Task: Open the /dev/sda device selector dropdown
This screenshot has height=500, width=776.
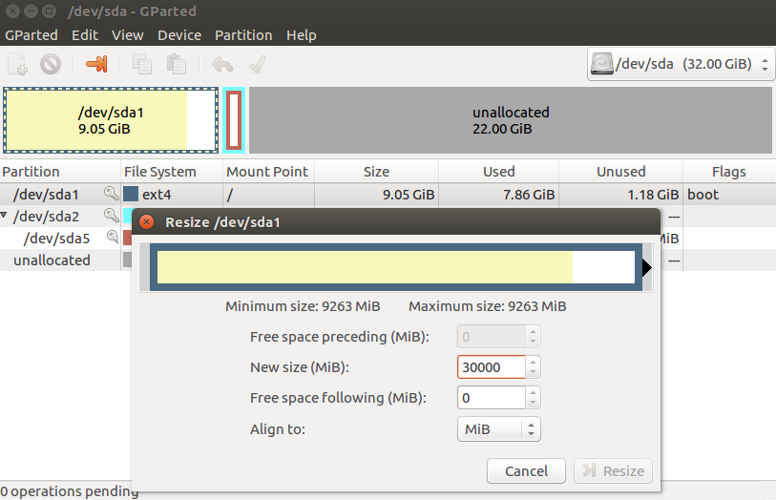Action: (681, 64)
